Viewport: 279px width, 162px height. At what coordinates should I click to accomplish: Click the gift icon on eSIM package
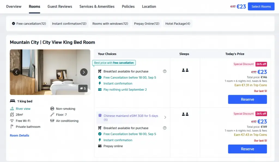pos(100,116)
